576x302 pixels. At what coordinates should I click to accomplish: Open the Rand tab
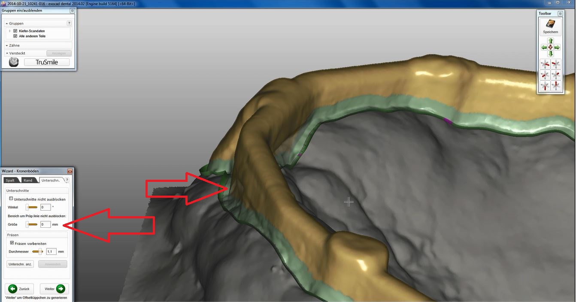click(28, 180)
